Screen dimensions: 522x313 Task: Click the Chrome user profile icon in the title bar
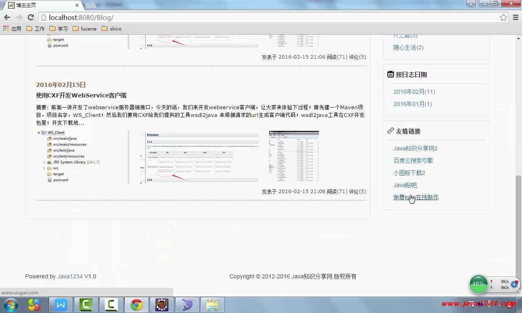(x=471, y=4)
